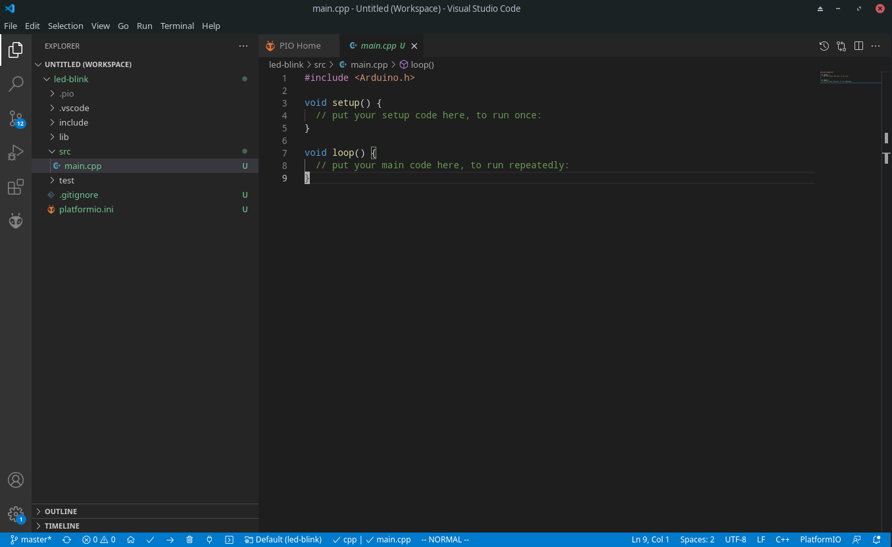Open .gitignore file in Explorer
The width and height of the screenshot is (892, 547).
[145, 195]
